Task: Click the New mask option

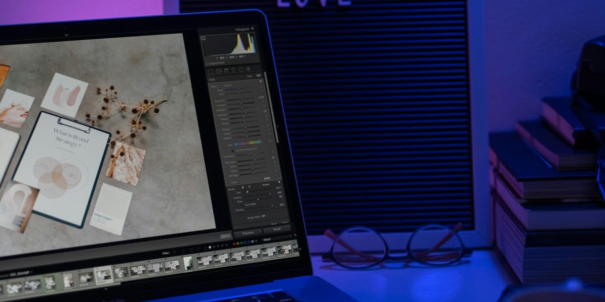Action: 250,76
